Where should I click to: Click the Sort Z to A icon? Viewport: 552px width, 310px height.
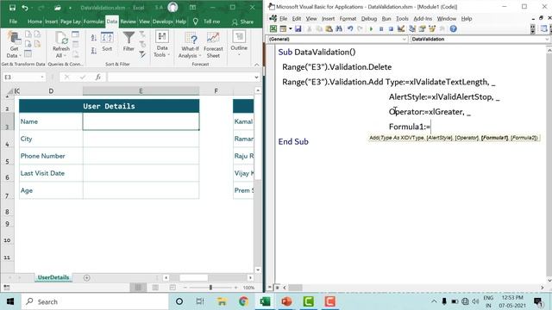pyautogui.click(x=94, y=51)
